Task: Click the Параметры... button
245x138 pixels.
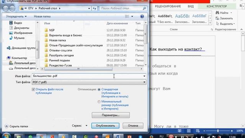Action: click(111, 115)
